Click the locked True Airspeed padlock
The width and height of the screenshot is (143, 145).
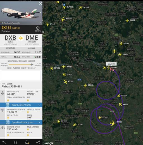click(28, 129)
